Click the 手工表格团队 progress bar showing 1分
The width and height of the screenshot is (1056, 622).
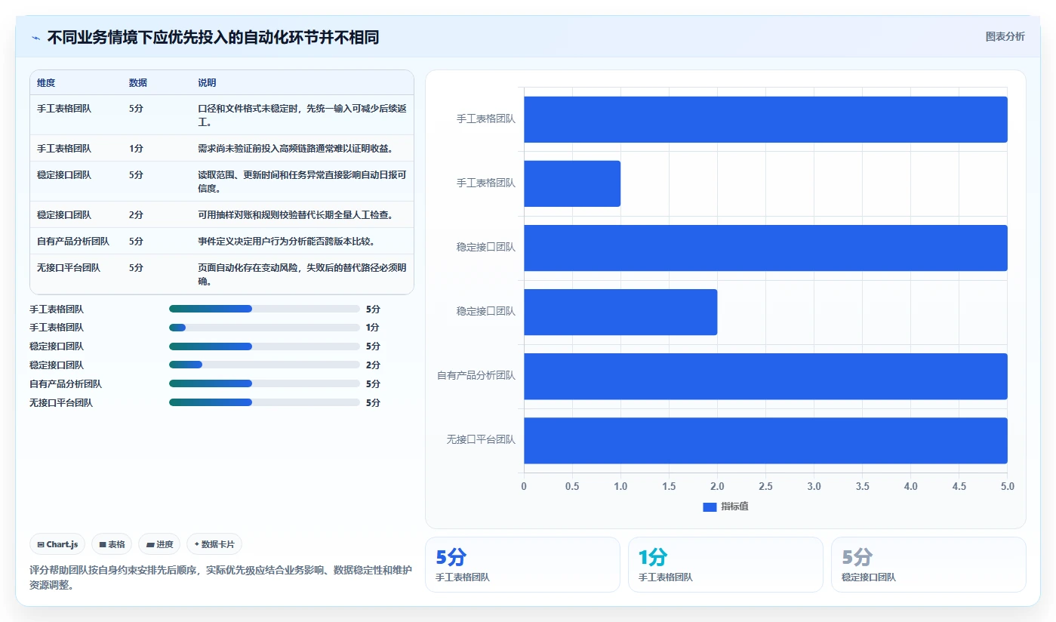[264, 328]
